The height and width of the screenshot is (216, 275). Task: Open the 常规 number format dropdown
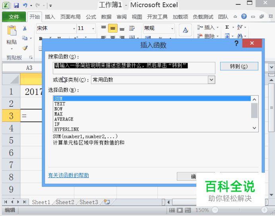[172, 28]
